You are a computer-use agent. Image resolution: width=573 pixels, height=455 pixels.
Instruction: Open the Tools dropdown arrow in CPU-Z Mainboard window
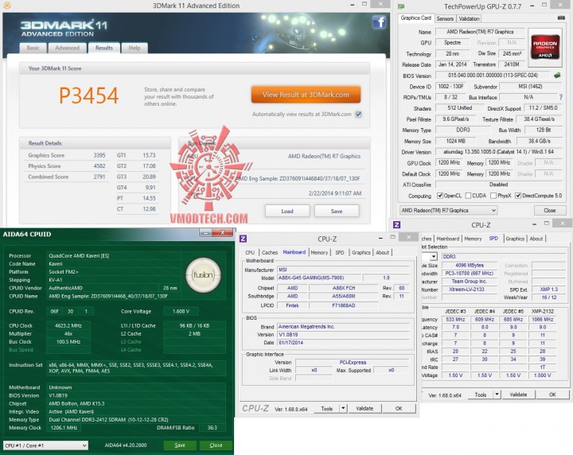click(343, 408)
